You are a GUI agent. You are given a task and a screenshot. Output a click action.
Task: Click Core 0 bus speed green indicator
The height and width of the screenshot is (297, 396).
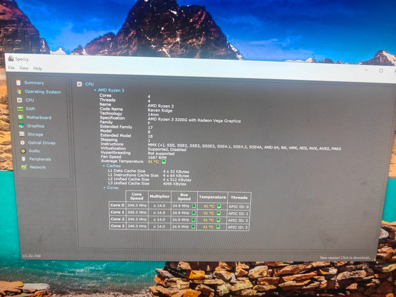pyautogui.click(x=194, y=206)
